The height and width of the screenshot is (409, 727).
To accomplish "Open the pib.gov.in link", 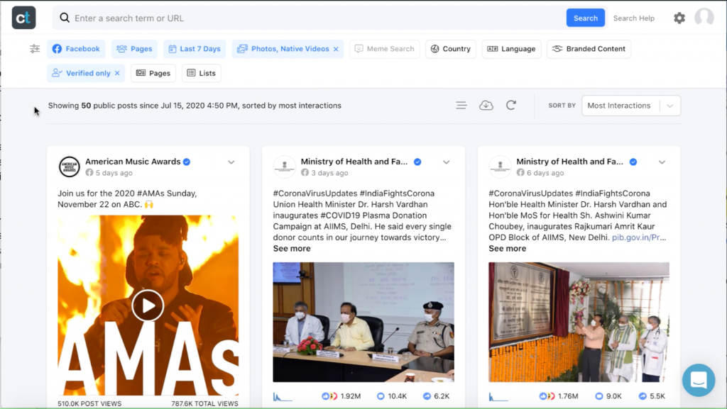I will [639, 237].
